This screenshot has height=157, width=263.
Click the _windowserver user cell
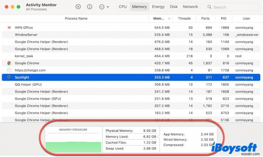(x=247, y=35)
